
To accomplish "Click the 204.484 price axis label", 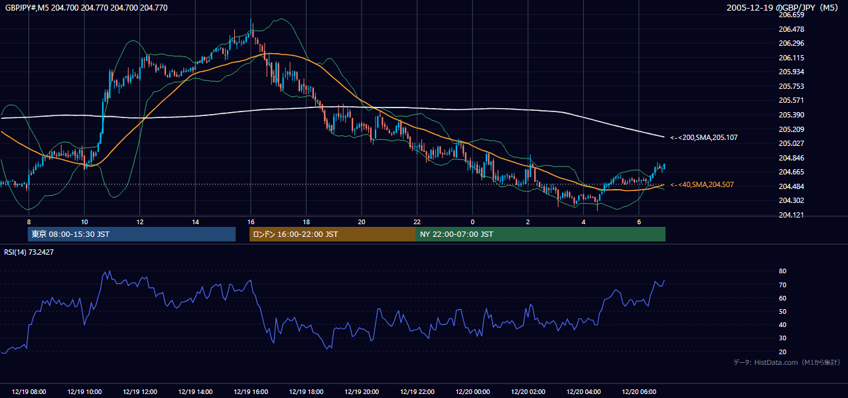I will tap(791, 186).
